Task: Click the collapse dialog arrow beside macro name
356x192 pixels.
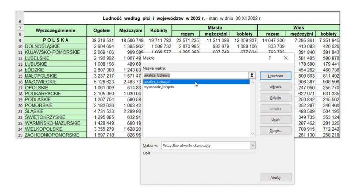Action: (x=252, y=75)
